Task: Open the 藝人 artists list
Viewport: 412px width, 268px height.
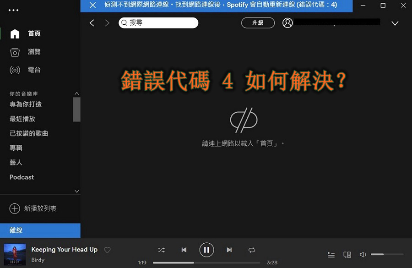Action: (x=16, y=162)
